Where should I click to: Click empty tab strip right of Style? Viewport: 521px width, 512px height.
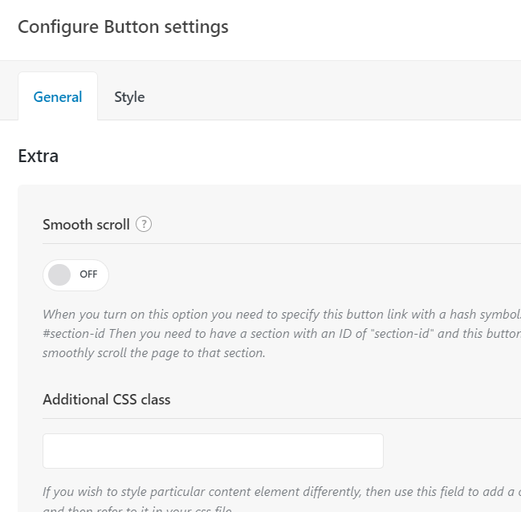[x=337, y=97]
